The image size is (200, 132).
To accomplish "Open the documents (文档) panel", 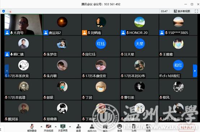I will (x=134, y=128).
